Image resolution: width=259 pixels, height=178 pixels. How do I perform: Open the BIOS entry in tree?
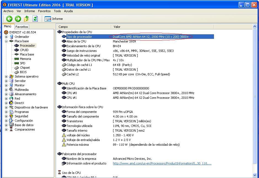23,72
